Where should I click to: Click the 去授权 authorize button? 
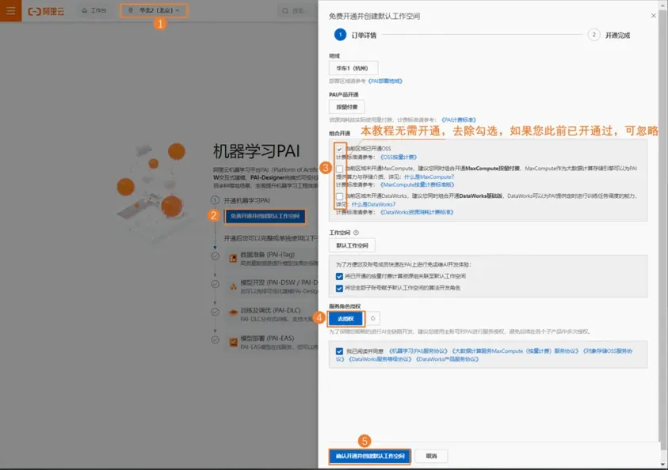tap(346, 318)
